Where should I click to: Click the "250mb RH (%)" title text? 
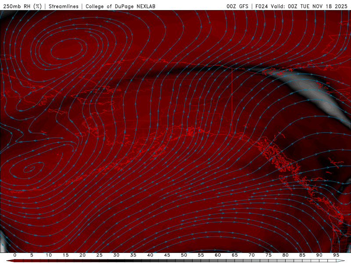[x=23, y=6]
